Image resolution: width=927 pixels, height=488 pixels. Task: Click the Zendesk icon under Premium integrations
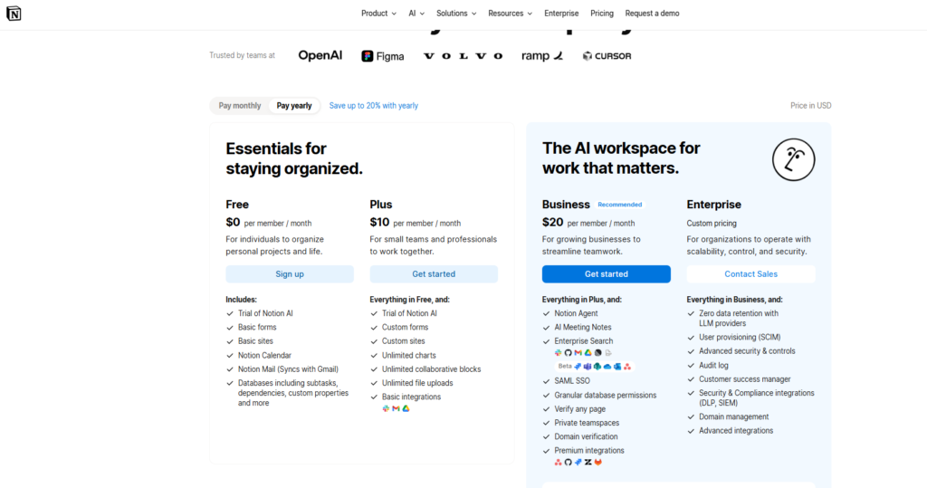tap(588, 463)
